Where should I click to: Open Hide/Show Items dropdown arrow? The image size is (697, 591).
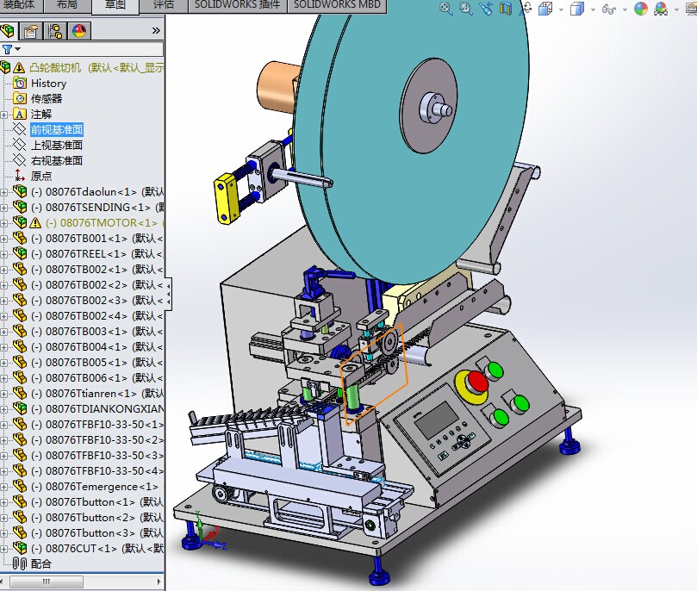click(x=625, y=9)
